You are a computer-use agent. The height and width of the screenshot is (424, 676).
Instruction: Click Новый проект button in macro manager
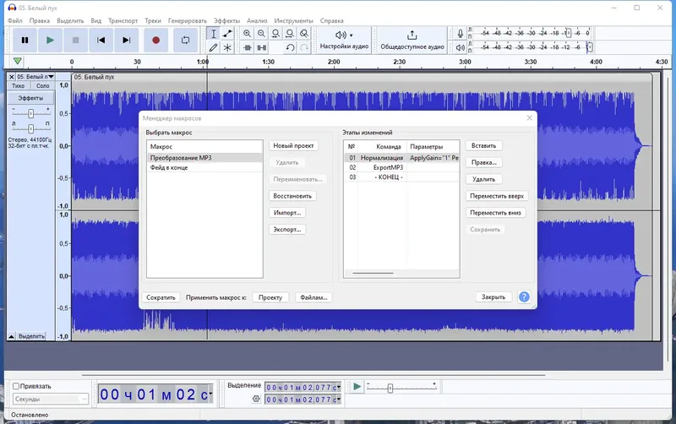[x=293, y=145]
